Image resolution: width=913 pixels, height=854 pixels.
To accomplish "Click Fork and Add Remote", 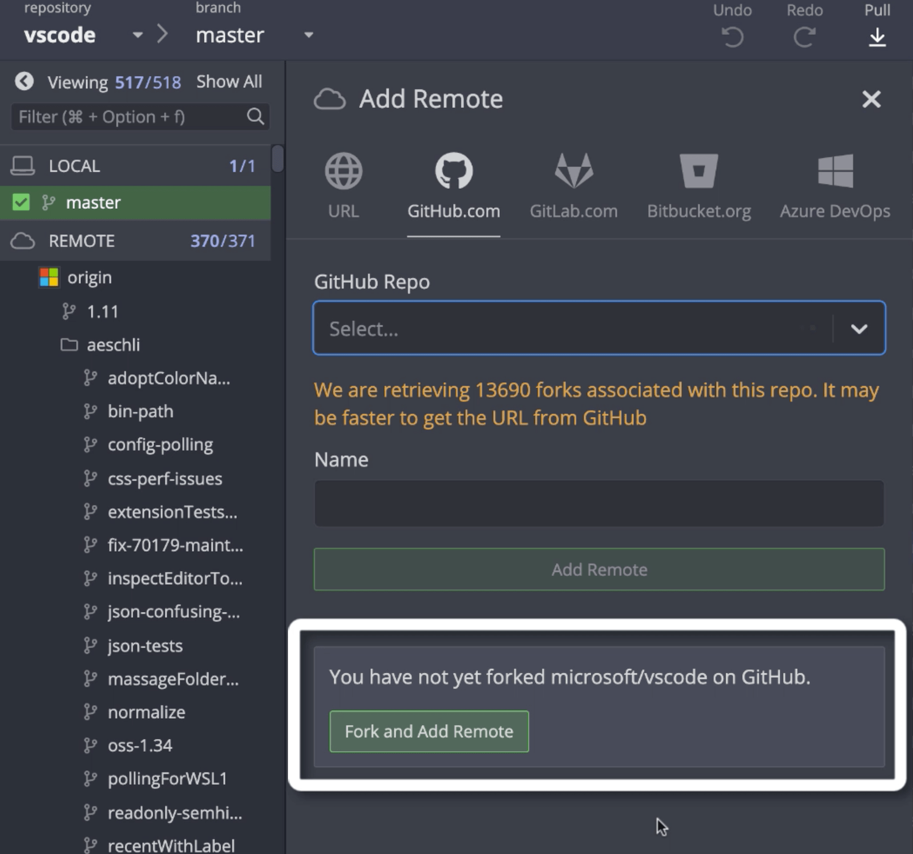I will pyautogui.click(x=429, y=731).
